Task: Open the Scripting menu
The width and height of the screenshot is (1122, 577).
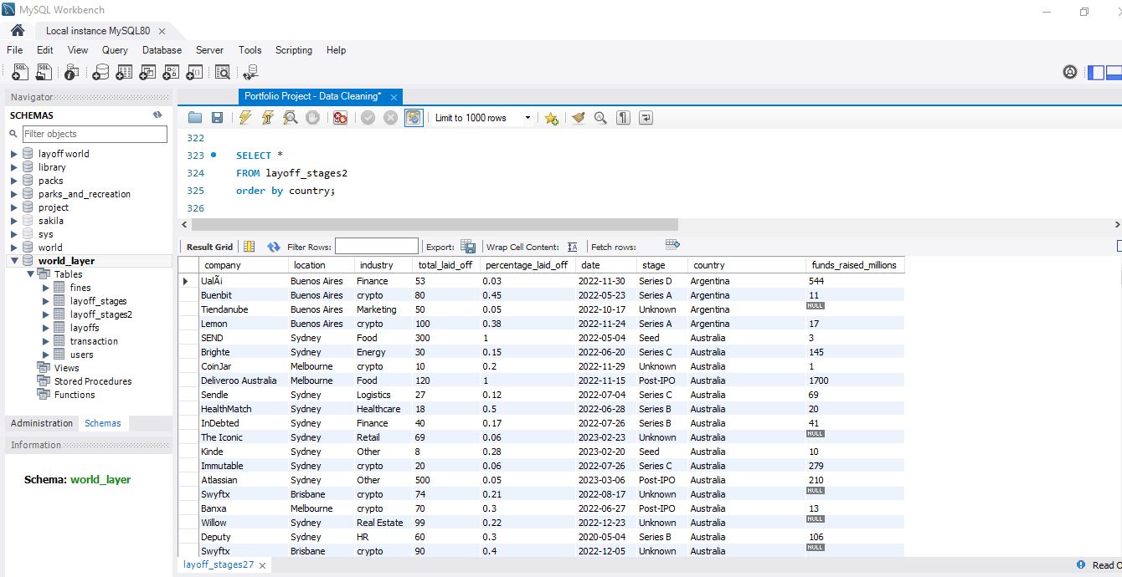Action: click(x=294, y=50)
